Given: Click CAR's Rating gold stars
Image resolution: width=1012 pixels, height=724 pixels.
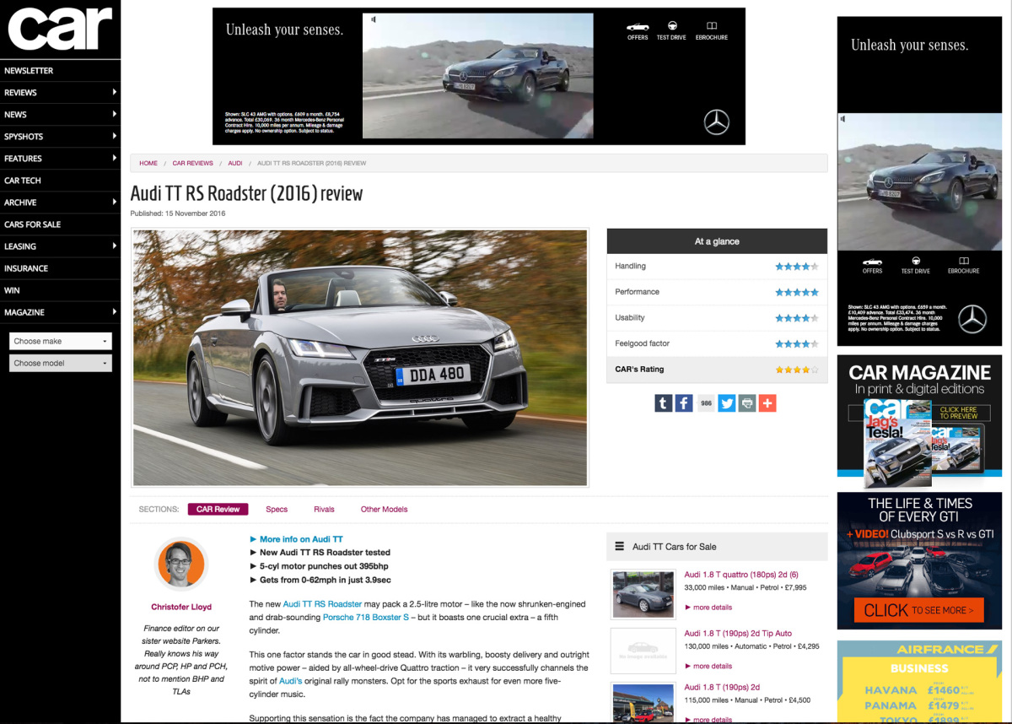Looking at the screenshot, I should [797, 370].
